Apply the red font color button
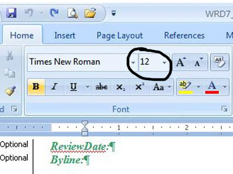The width and height of the screenshot is (233, 174). 212,87
